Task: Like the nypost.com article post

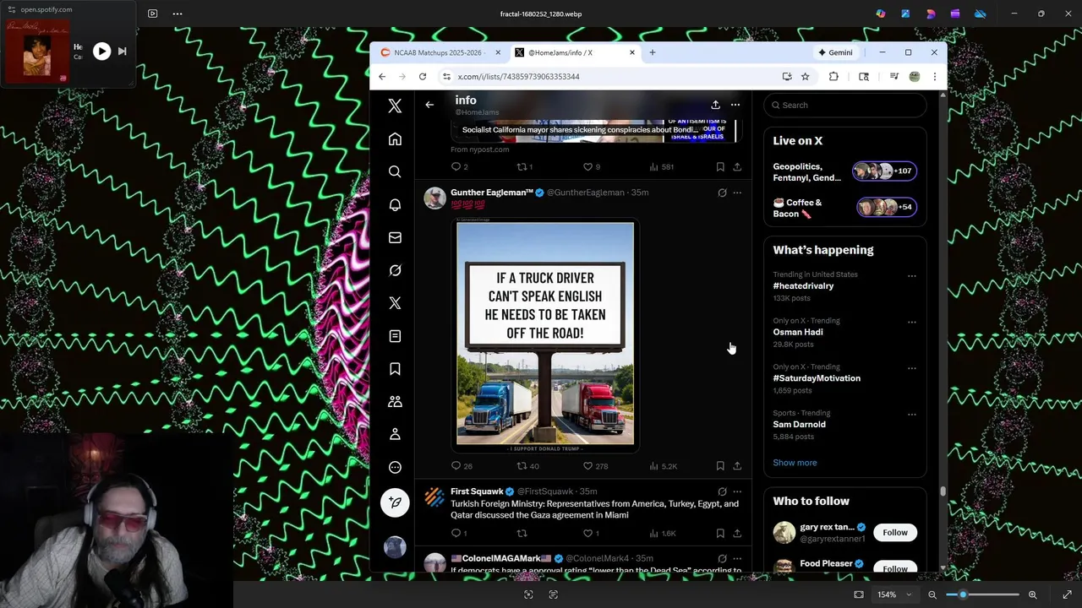Action: click(x=592, y=167)
